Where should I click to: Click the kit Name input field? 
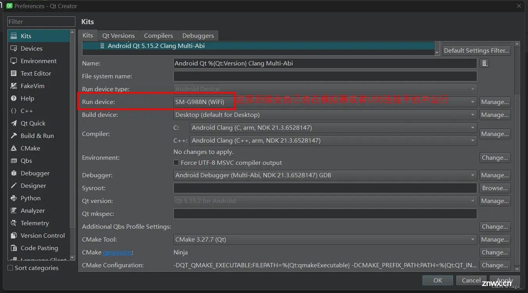tap(325, 63)
